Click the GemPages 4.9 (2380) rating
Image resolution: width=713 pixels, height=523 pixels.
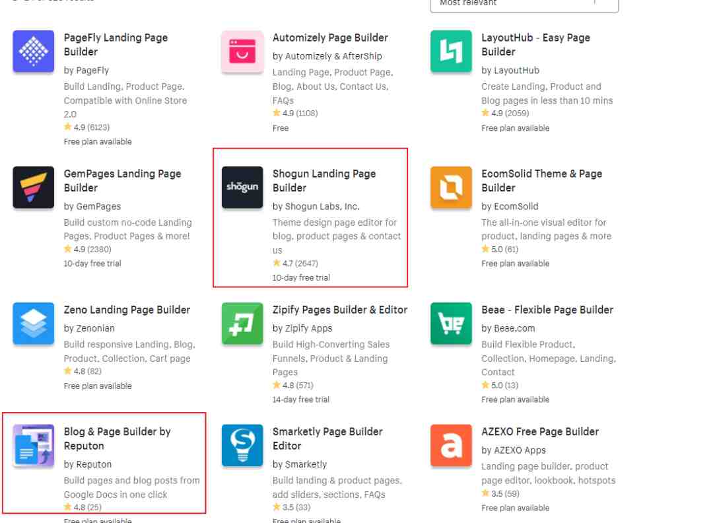coord(87,249)
